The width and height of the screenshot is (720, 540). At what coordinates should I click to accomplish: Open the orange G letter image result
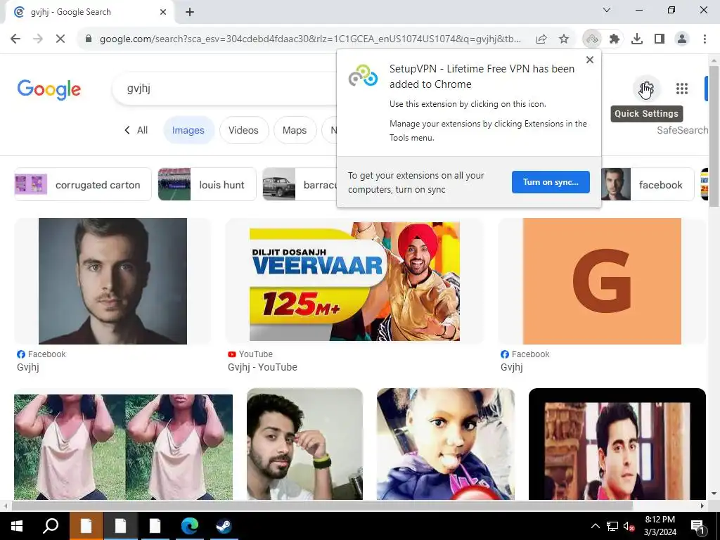[602, 281]
